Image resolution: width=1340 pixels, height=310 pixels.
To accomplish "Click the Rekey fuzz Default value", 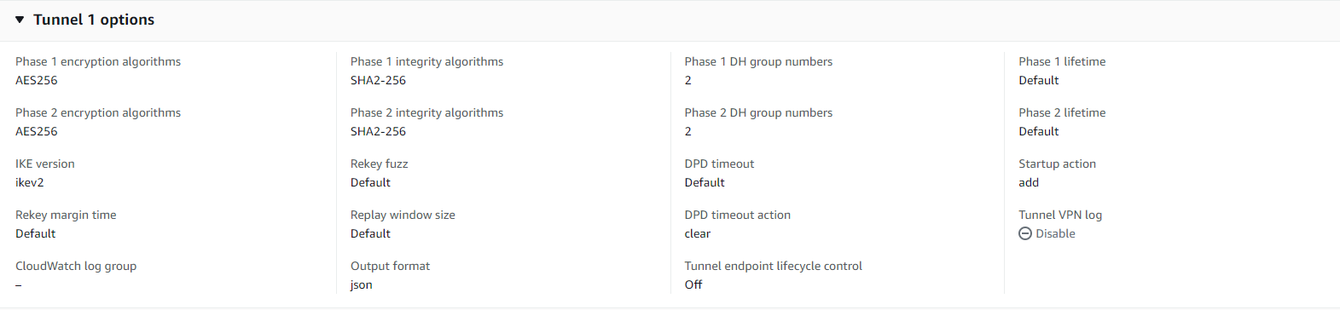I will (370, 182).
